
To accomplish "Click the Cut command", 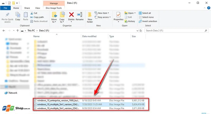I will (x=35, y=13).
